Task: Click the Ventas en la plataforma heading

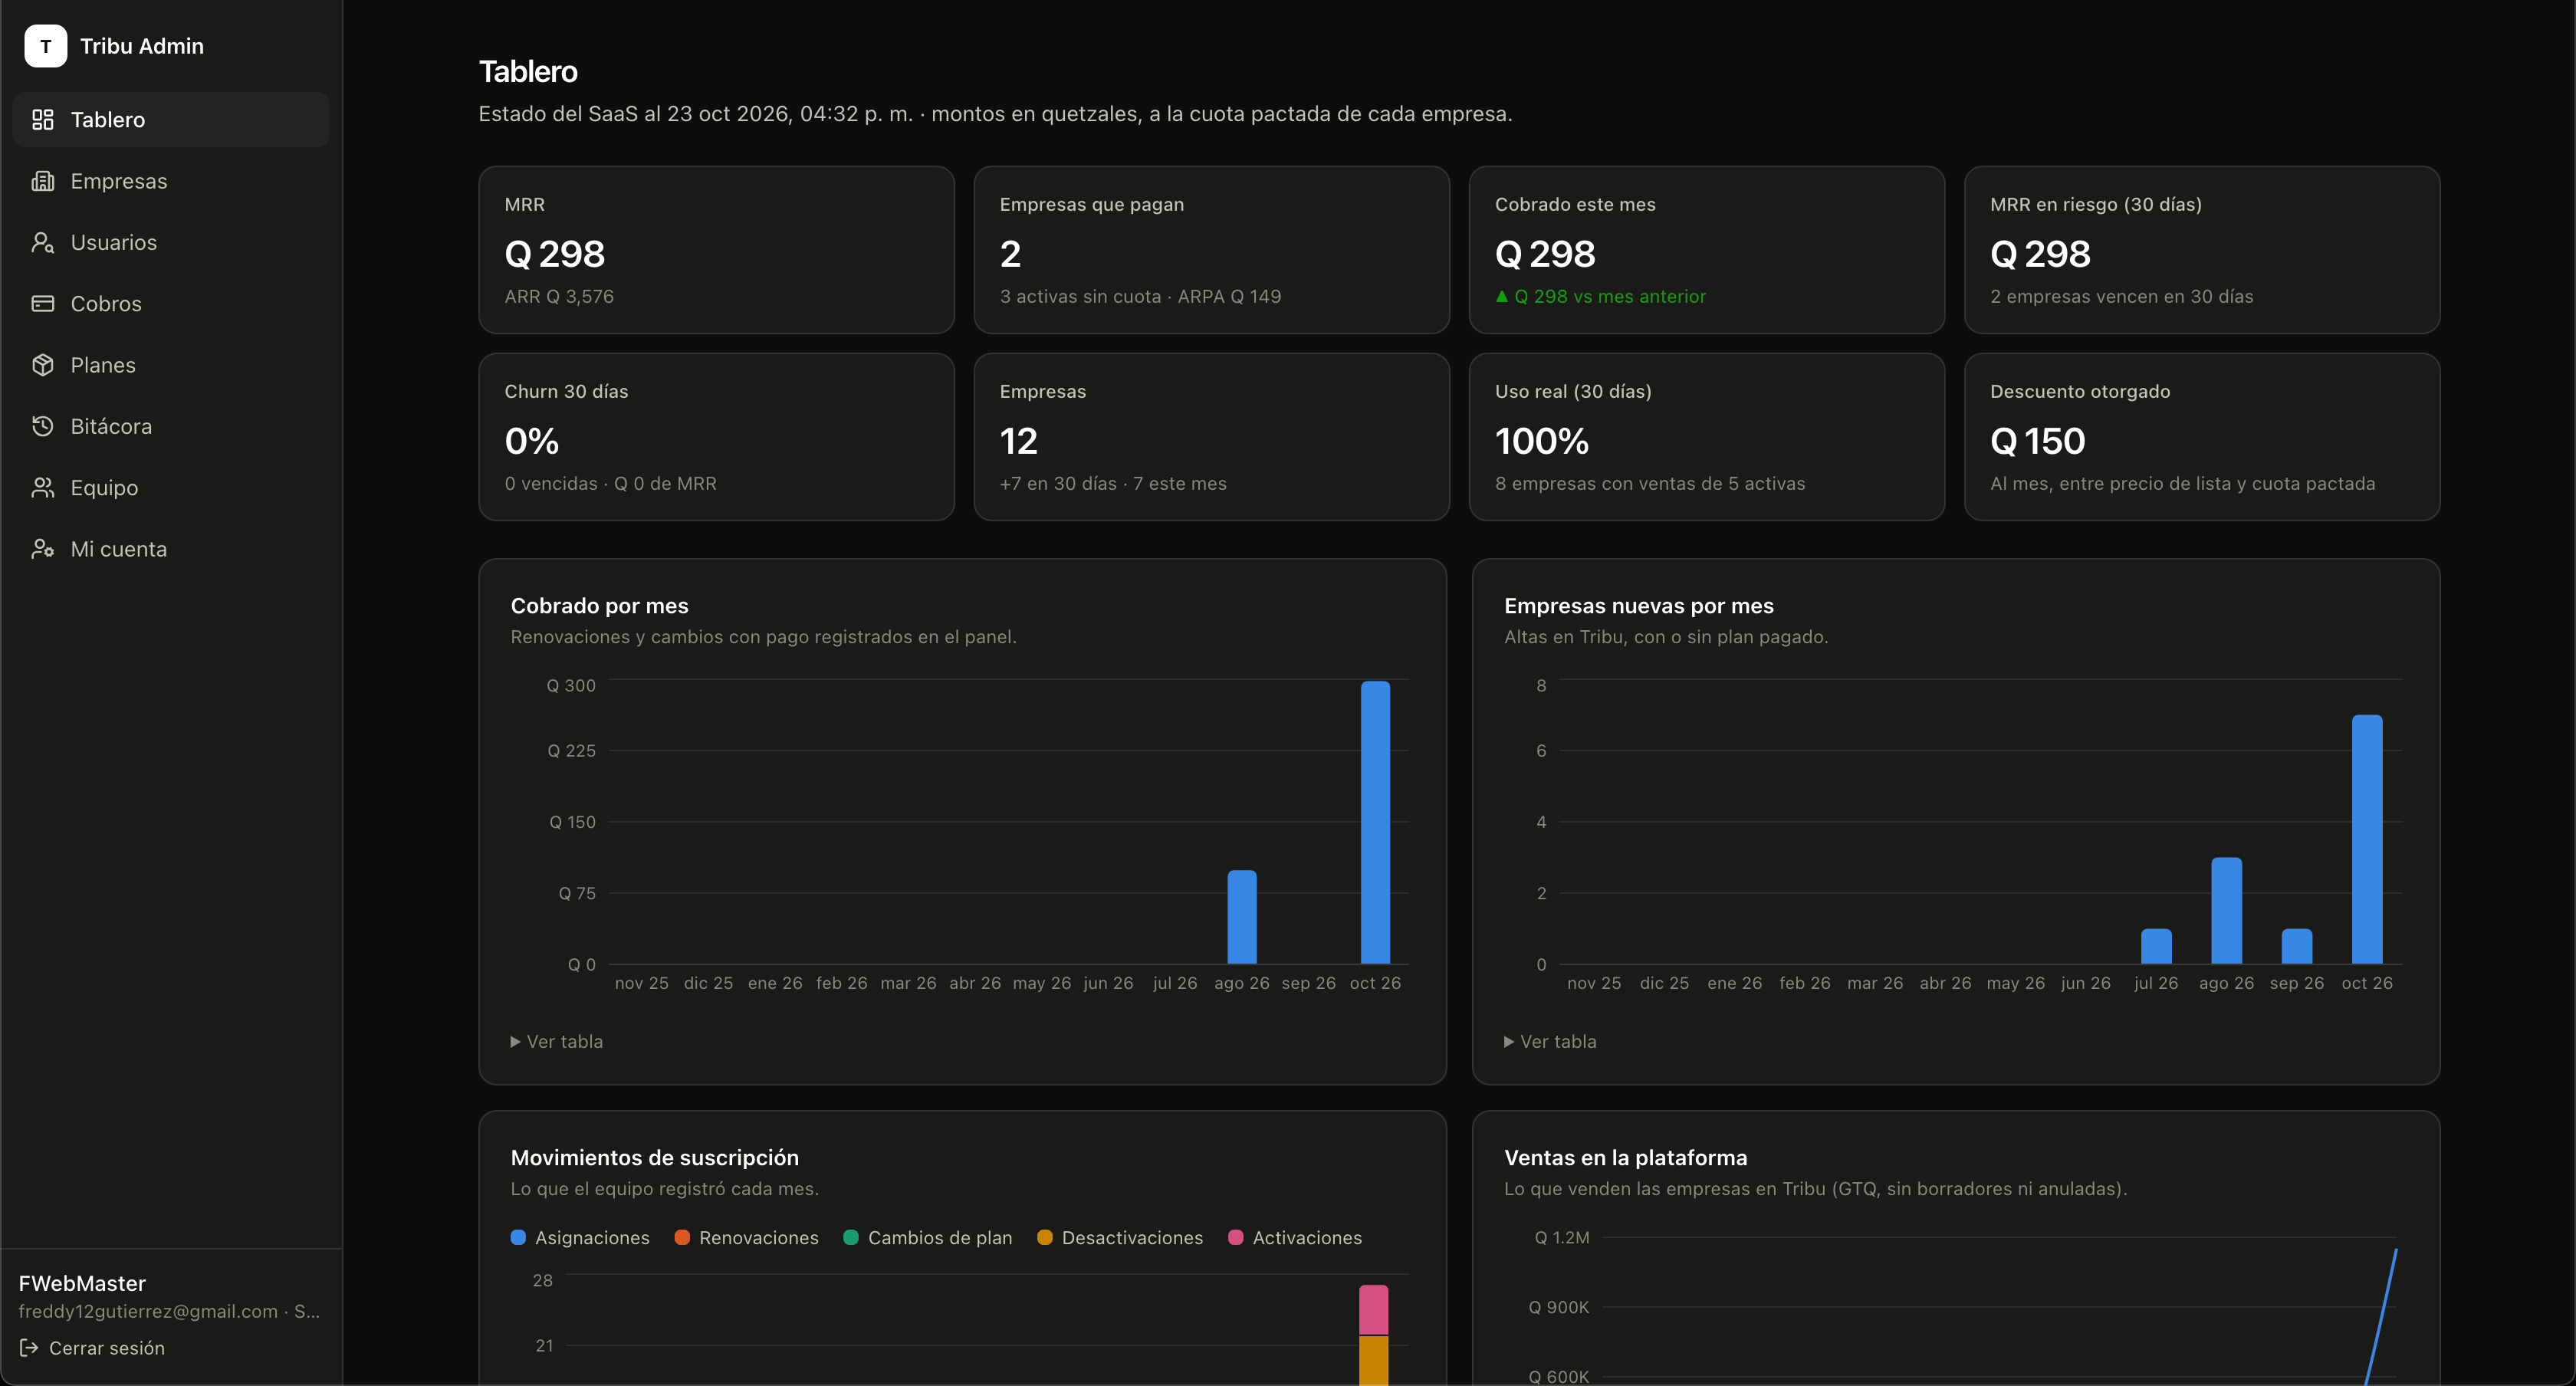Action: [1626, 1157]
